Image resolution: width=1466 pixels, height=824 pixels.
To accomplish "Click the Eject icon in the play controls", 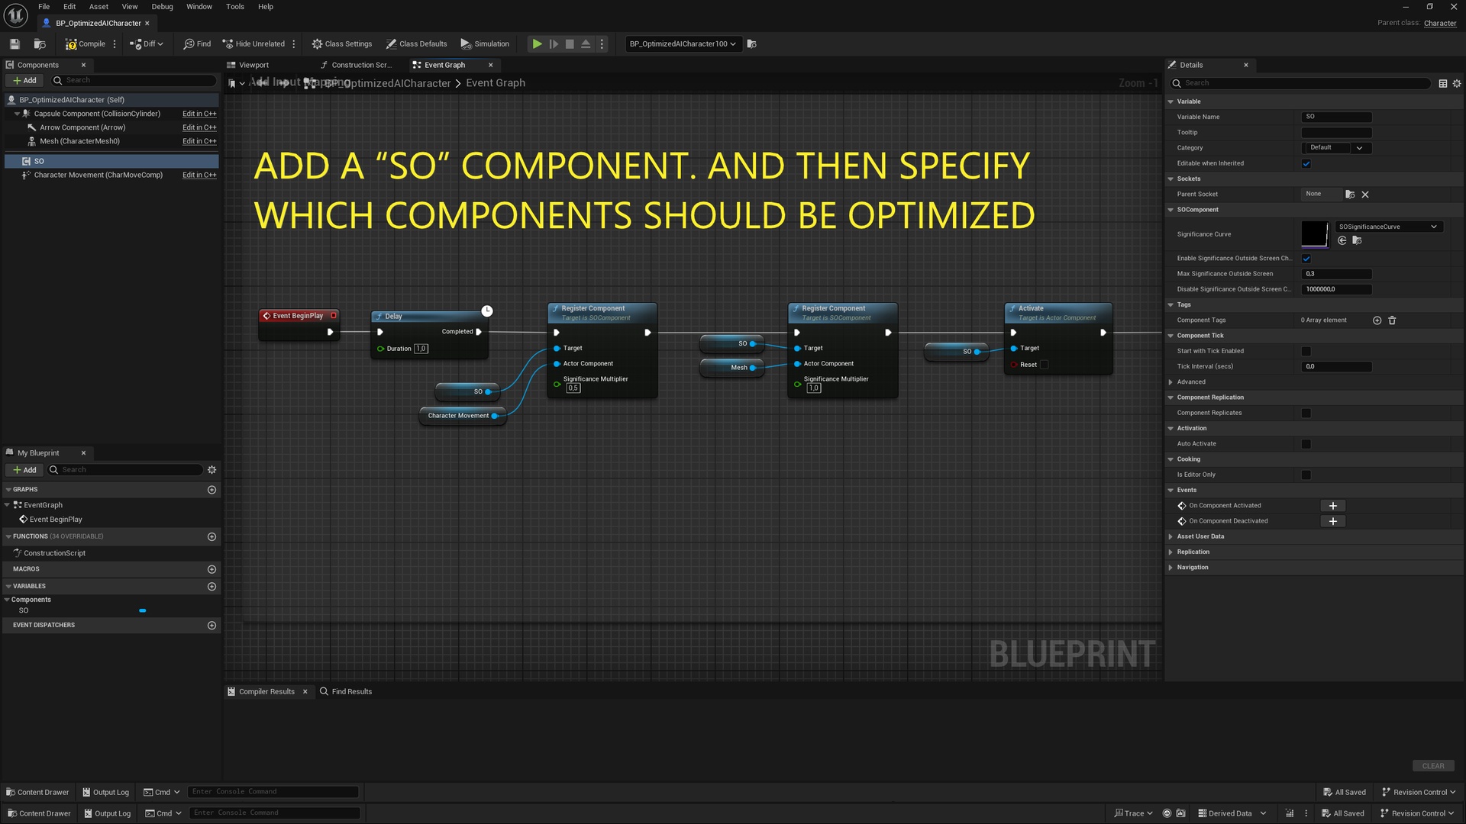I will pyautogui.click(x=586, y=44).
